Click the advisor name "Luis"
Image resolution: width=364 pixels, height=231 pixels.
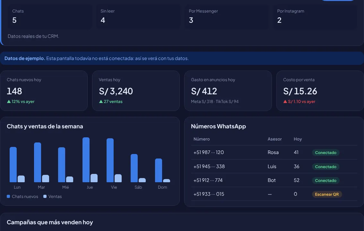click(x=272, y=167)
